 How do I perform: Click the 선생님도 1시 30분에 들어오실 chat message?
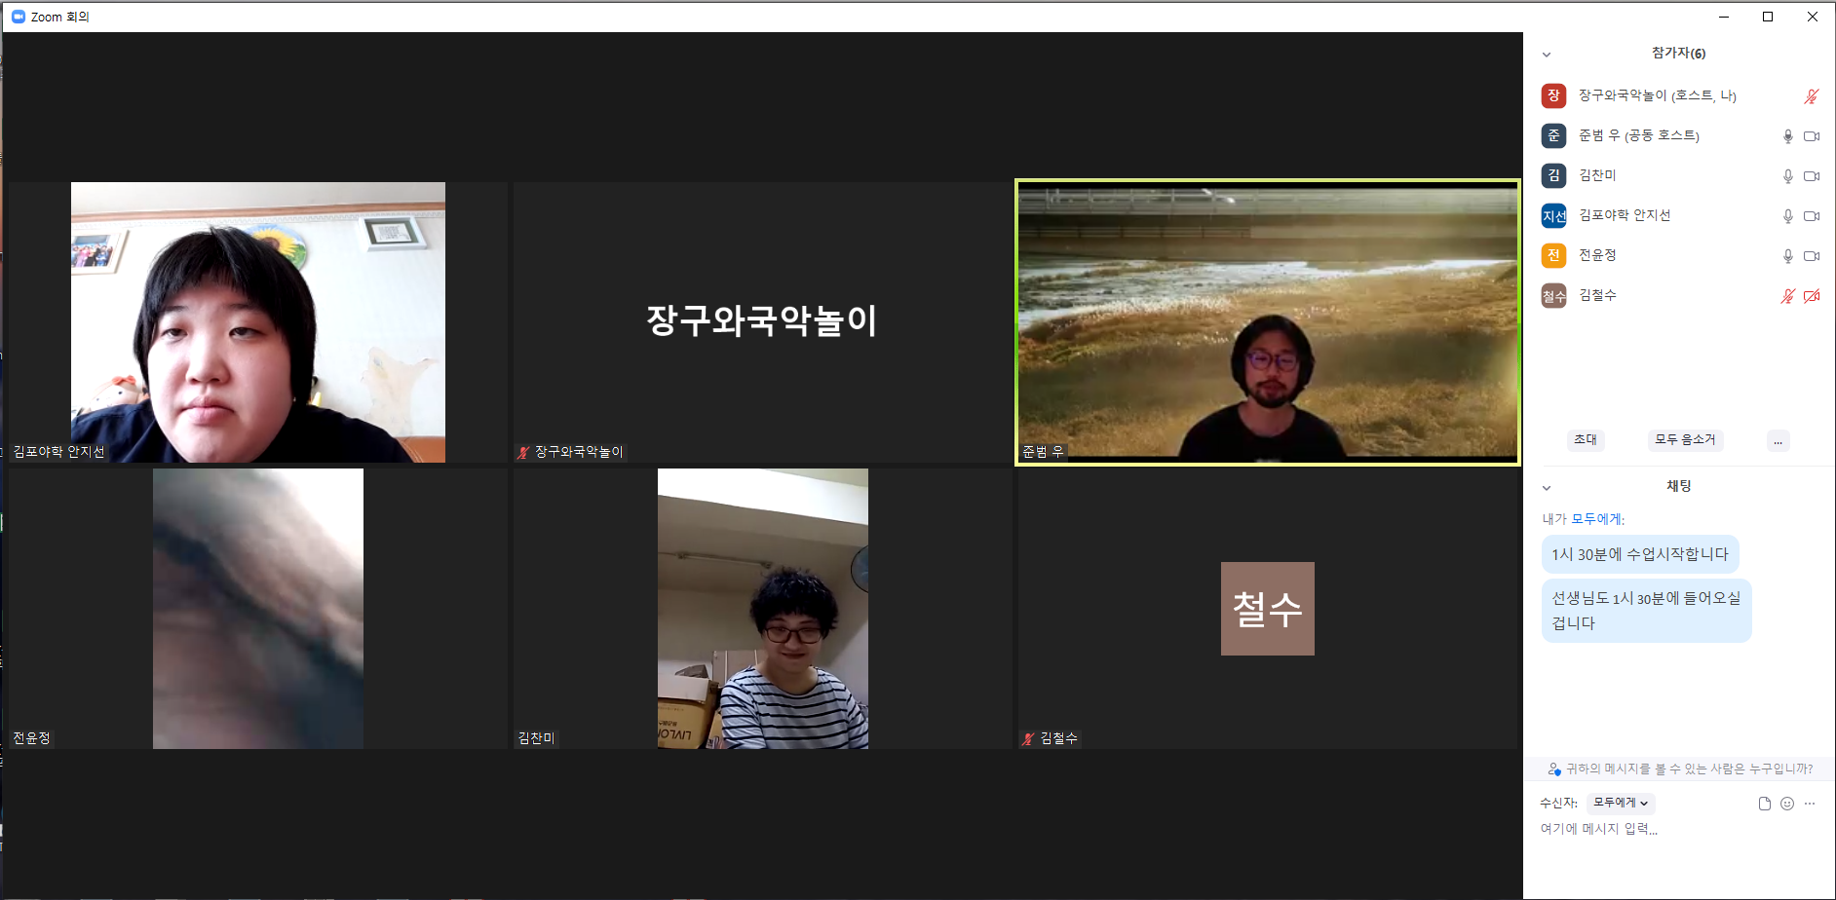point(1647,611)
